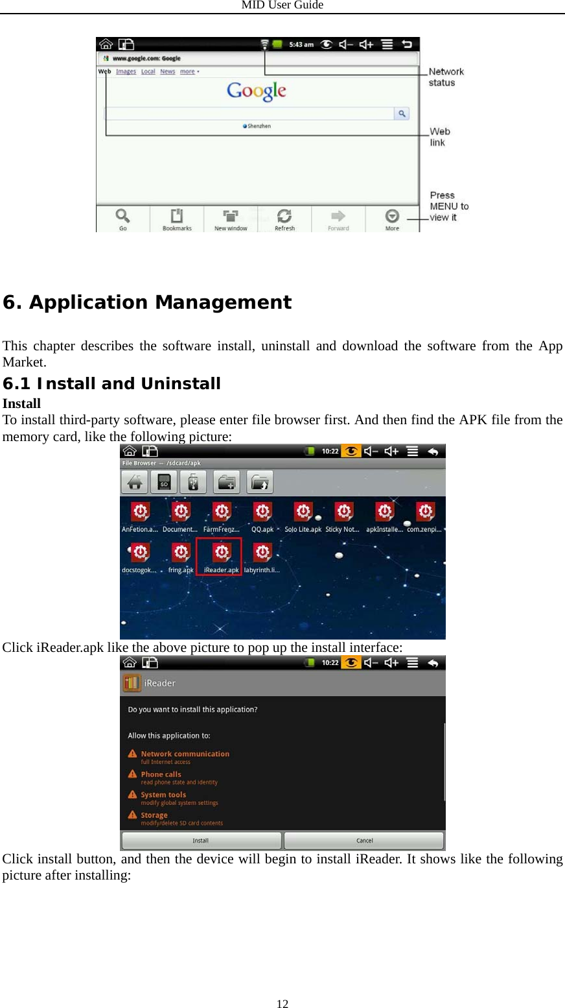Tap highlighted eye icon in File Browser status bar

coord(351,451)
